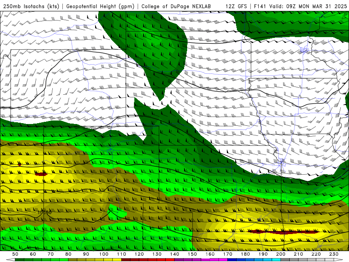Click the 'Geopotential Height (gpm)' title text

[100, 7]
